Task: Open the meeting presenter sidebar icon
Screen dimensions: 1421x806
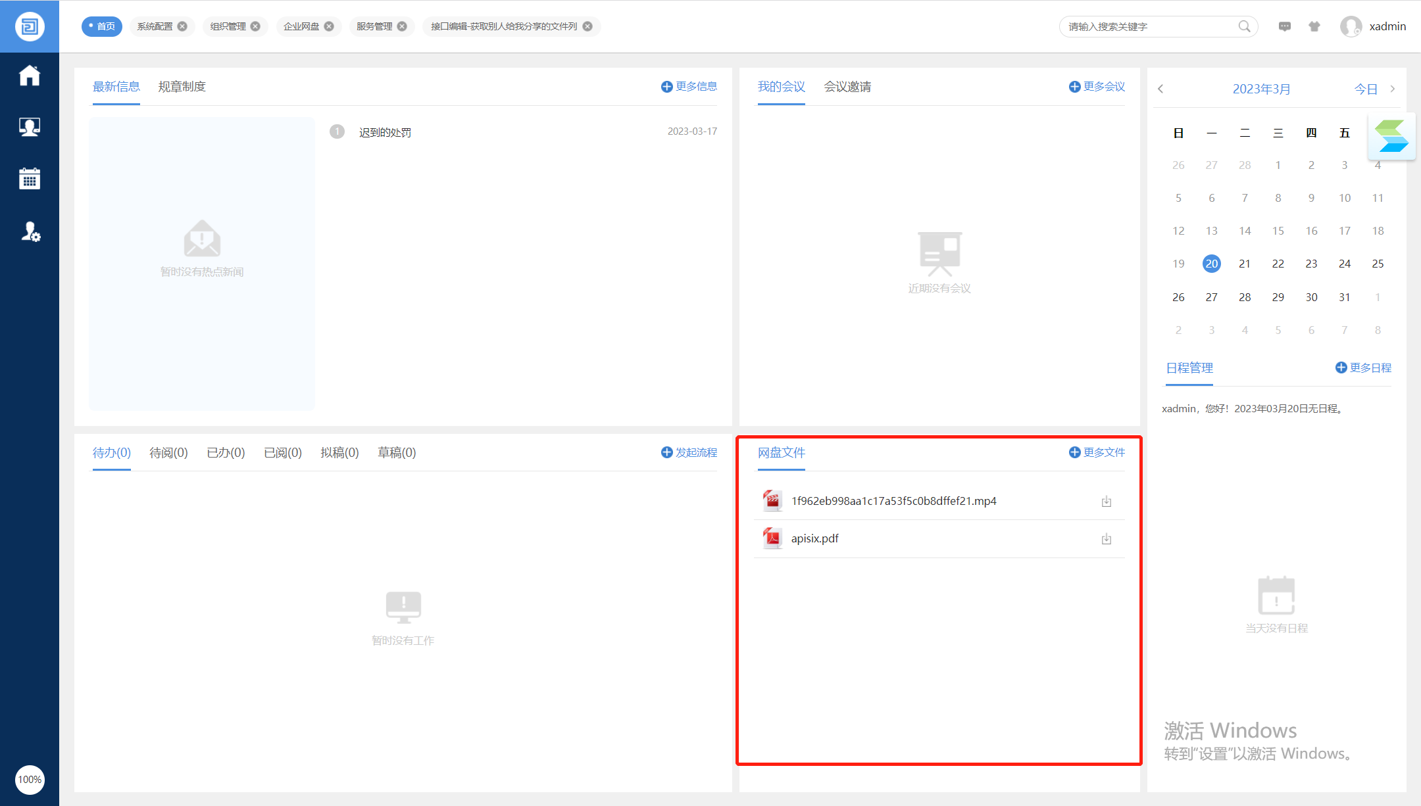Action: [30, 126]
